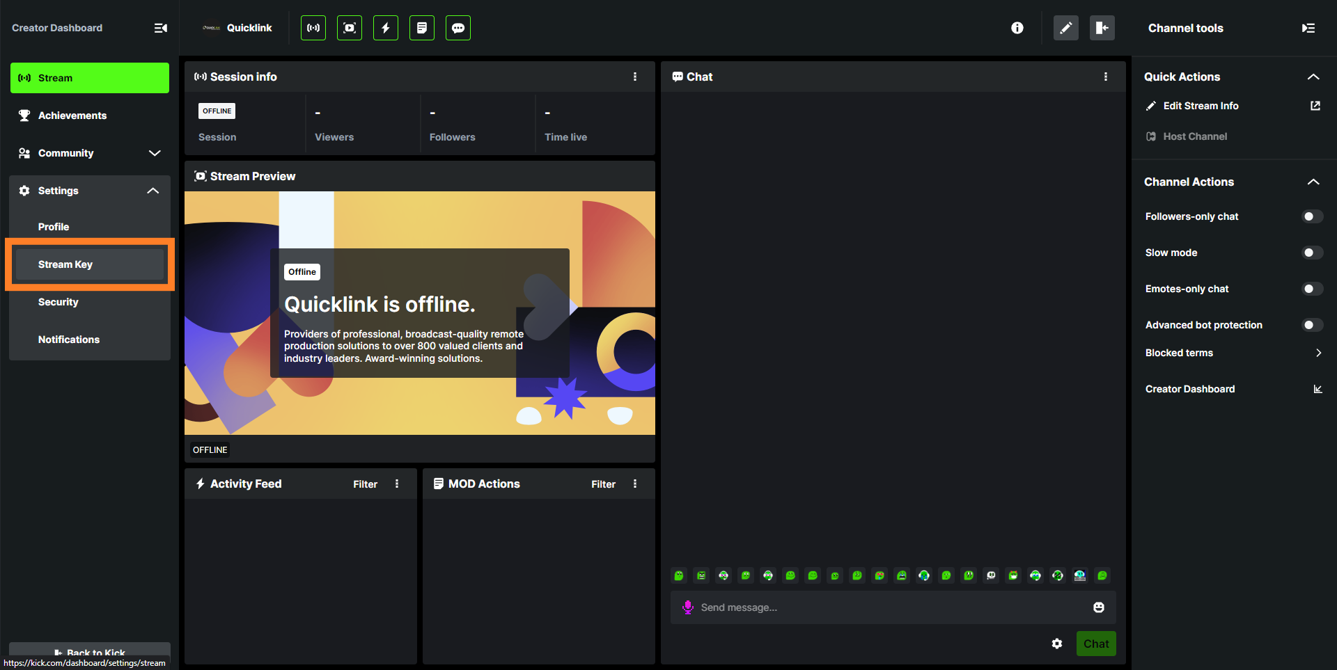Enable Advanced bot protection toggle
The image size is (1337, 670).
click(x=1312, y=325)
